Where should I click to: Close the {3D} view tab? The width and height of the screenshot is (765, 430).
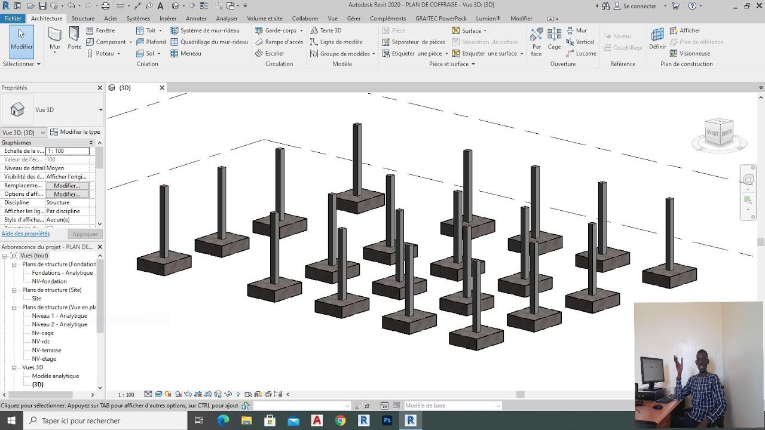[162, 88]
